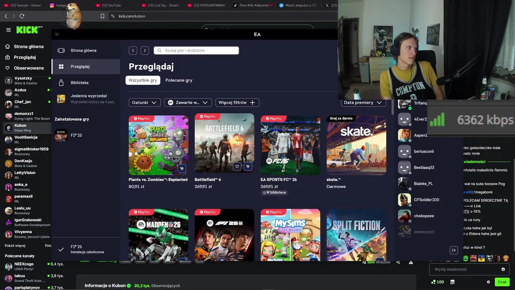Go back in the browser
This screenshot has height=290, width=515.
pos(6,16)
